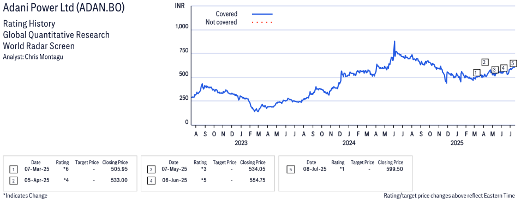Click the date 07-May-25
The image size is (521, 199).
pos(174,169)
